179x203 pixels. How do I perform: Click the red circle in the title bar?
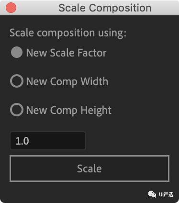11,8
